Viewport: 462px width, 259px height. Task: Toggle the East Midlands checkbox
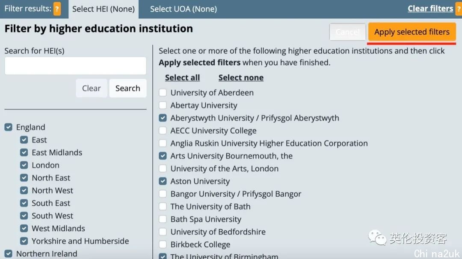[24, 152]
